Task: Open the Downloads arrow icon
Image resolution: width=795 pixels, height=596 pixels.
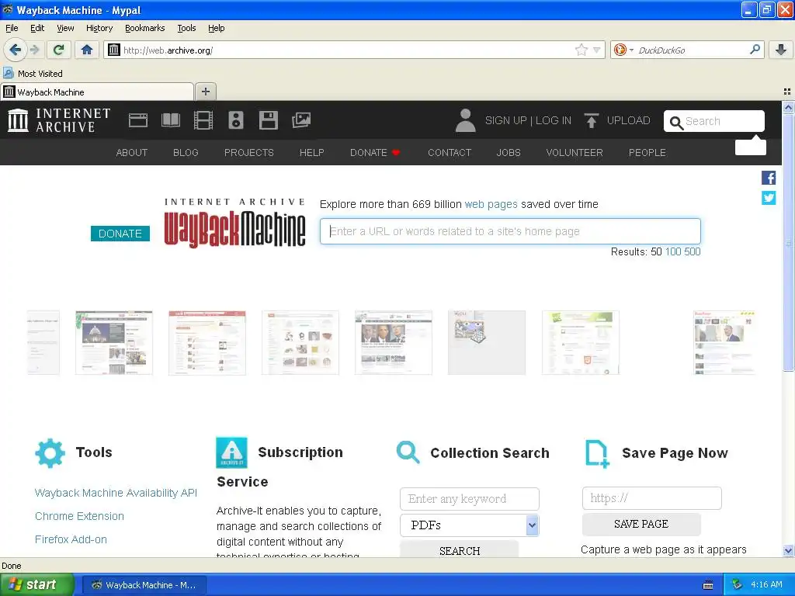Action: click(x=781, y=50)
